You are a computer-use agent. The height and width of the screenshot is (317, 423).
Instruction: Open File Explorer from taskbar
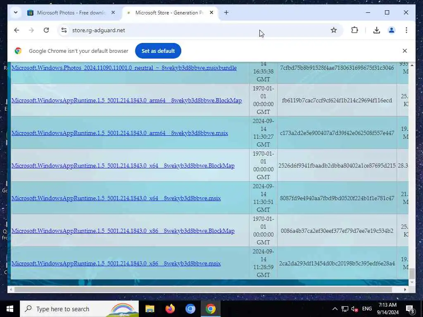[x=150, y=309]
